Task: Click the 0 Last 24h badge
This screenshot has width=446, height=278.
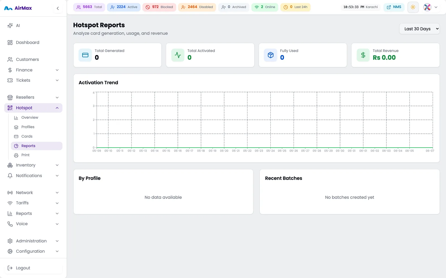Action: coord(295,7)
